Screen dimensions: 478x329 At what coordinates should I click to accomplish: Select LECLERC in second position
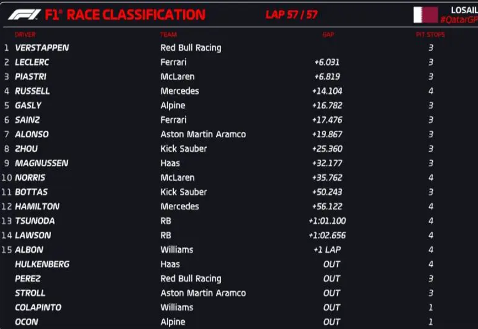click(32, 63)
